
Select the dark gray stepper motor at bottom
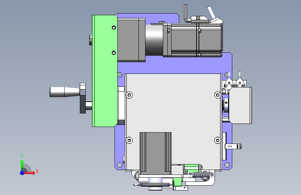click(156, 153)
